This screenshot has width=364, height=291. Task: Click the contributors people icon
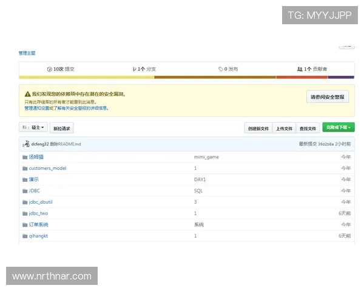tap(300, 69)
